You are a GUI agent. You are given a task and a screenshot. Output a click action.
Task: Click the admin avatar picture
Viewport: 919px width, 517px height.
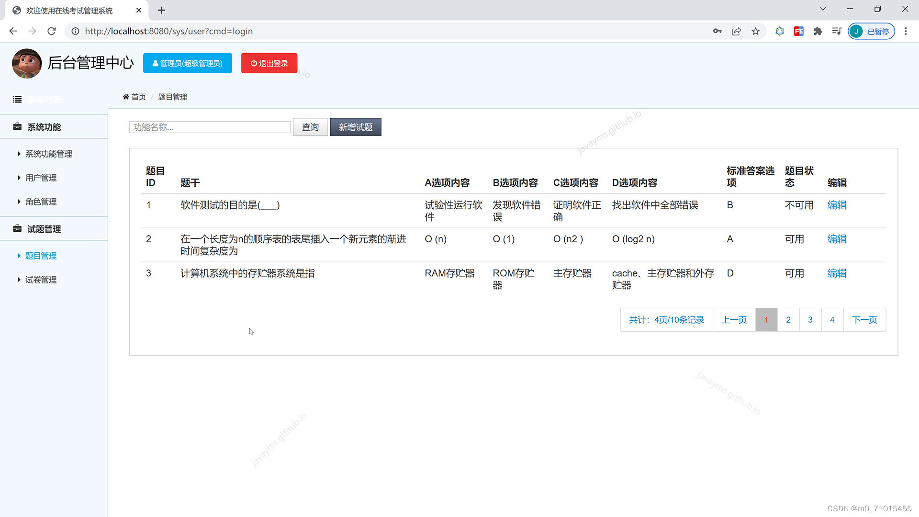pos(27,63)
